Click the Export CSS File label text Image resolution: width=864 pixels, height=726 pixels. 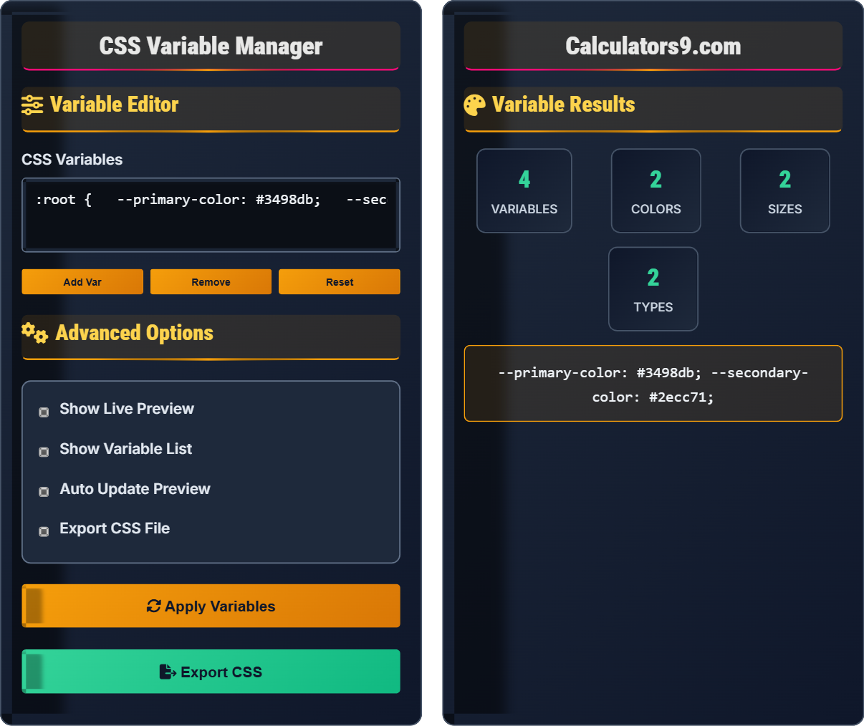click(x=115, y=528)
